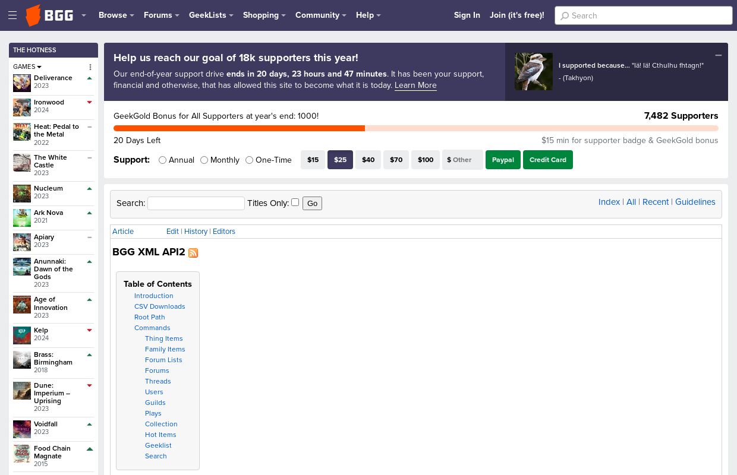Open the Ark Nova game thumbnail
The image size is (737, 475).
[22, 217]
